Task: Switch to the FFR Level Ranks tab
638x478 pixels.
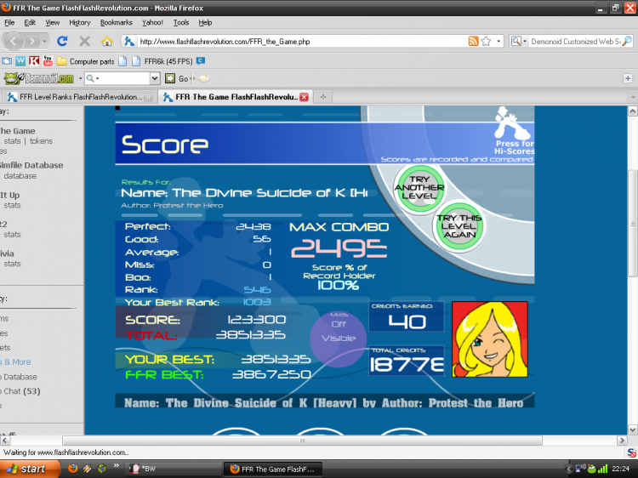Action: coord(80,97)
